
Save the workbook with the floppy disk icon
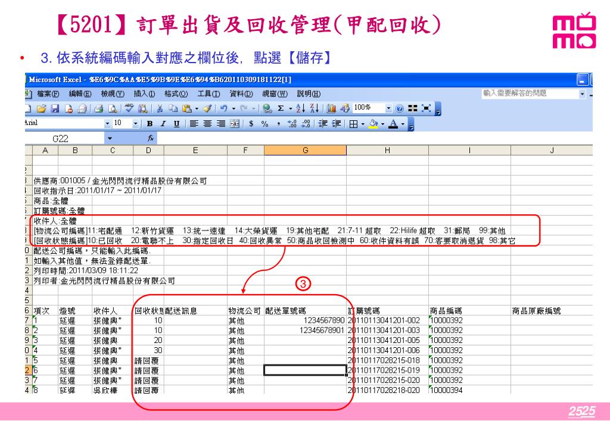[55, 108]
